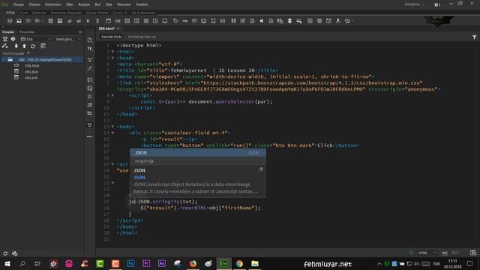Insert an unordered list (ul)
480x270 pixels.
pyautogui.click(x=70, y=21)
